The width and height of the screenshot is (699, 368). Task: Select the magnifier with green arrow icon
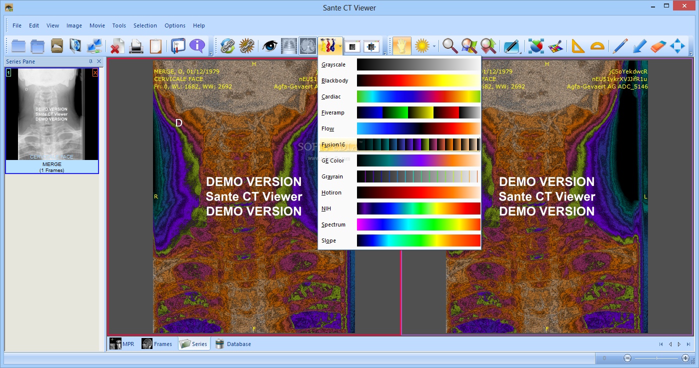[x=488, y=46]
